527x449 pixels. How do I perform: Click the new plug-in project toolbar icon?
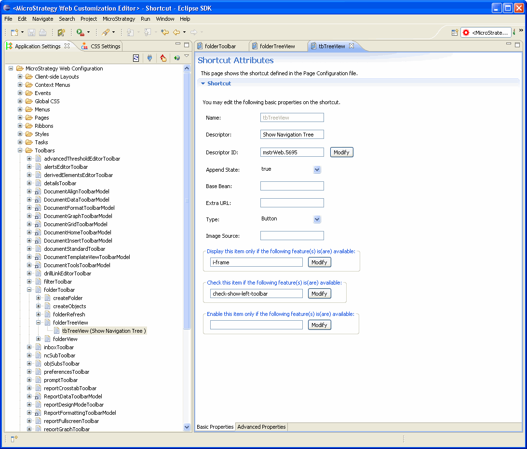coord(61,32)
